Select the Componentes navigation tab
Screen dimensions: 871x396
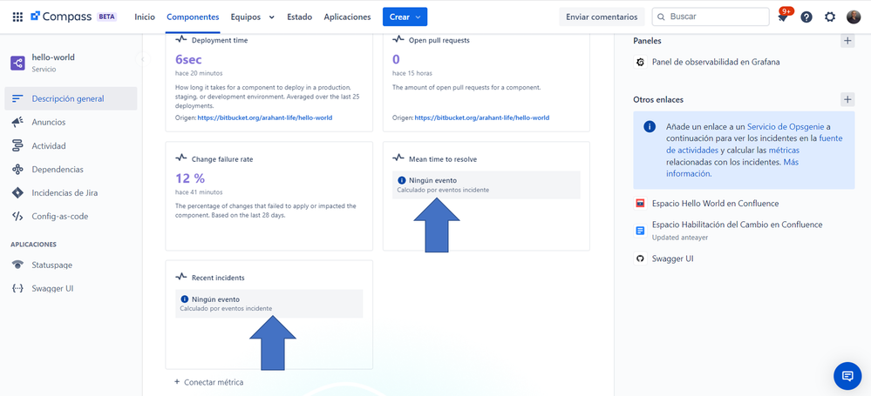pos(193,17)
